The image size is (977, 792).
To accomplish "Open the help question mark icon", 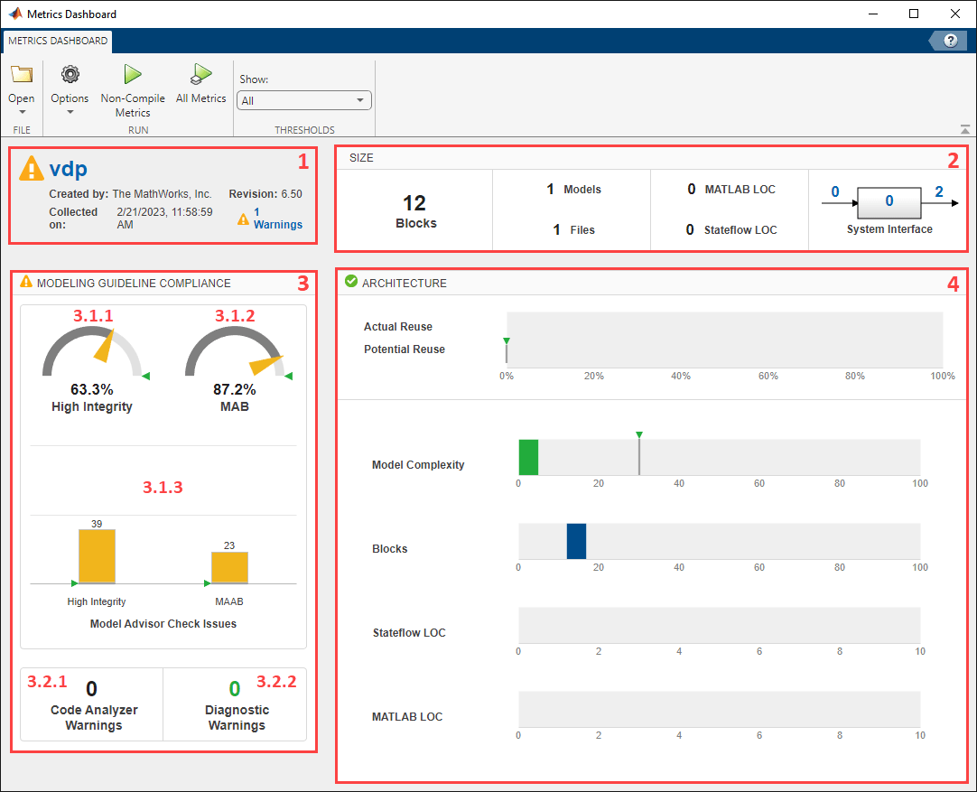I will [x=950, y=41].
